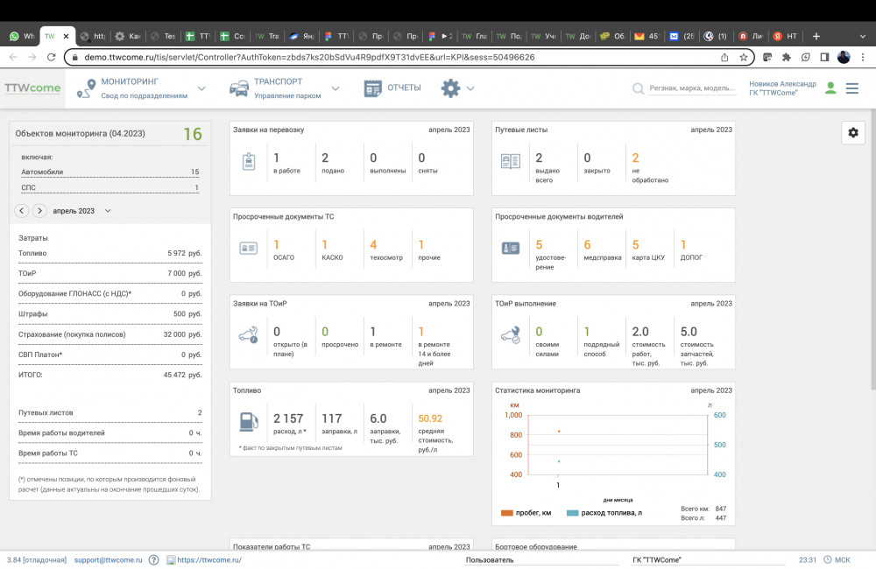
Task: Click the Monitoring map pin icon
Action: point(85,88)
